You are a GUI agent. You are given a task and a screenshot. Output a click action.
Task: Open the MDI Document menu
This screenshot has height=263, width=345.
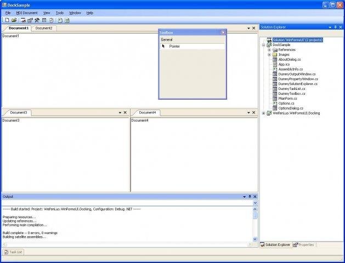point(27,13)
